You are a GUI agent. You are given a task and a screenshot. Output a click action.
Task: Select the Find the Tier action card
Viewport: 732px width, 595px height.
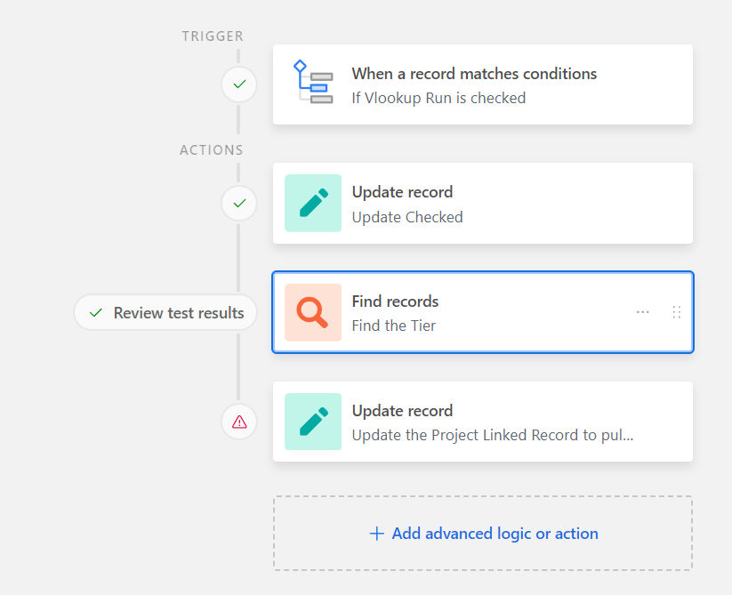pyautogui.click(x=483, y=312)
